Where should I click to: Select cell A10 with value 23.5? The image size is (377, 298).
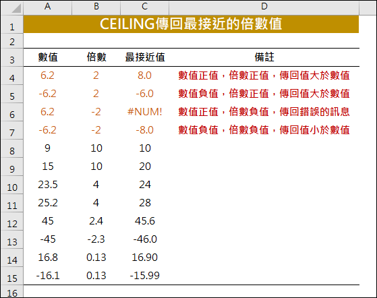tap(48, 185)
